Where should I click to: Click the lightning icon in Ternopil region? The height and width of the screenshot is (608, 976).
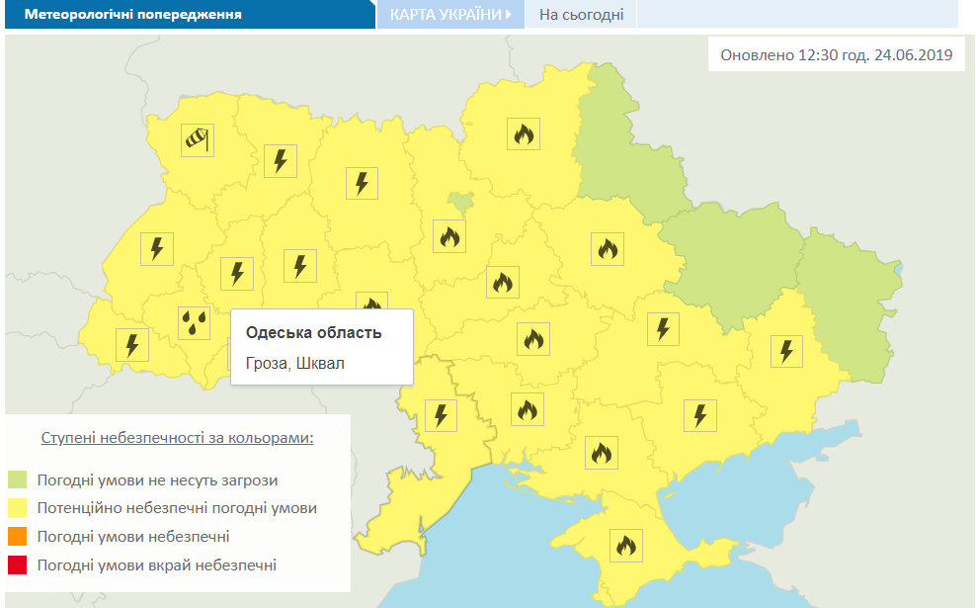[237, 274]
